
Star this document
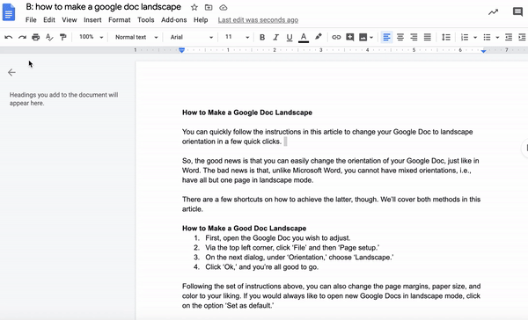coord(194,7)
